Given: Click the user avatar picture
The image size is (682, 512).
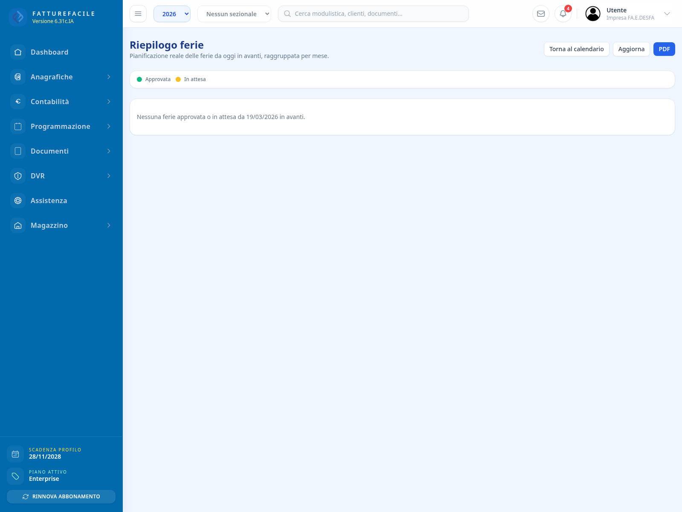Looking at the screenshot, I should click(x=593, y=14).
